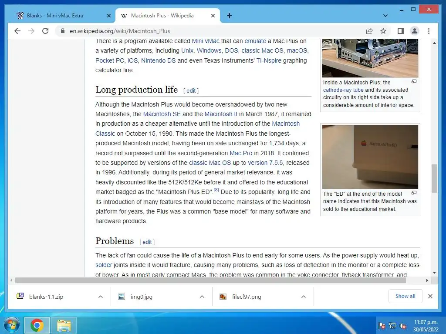Viewport: 446px width, 334px height.
Task: Open a new browser tab
Action: [230, 16]
